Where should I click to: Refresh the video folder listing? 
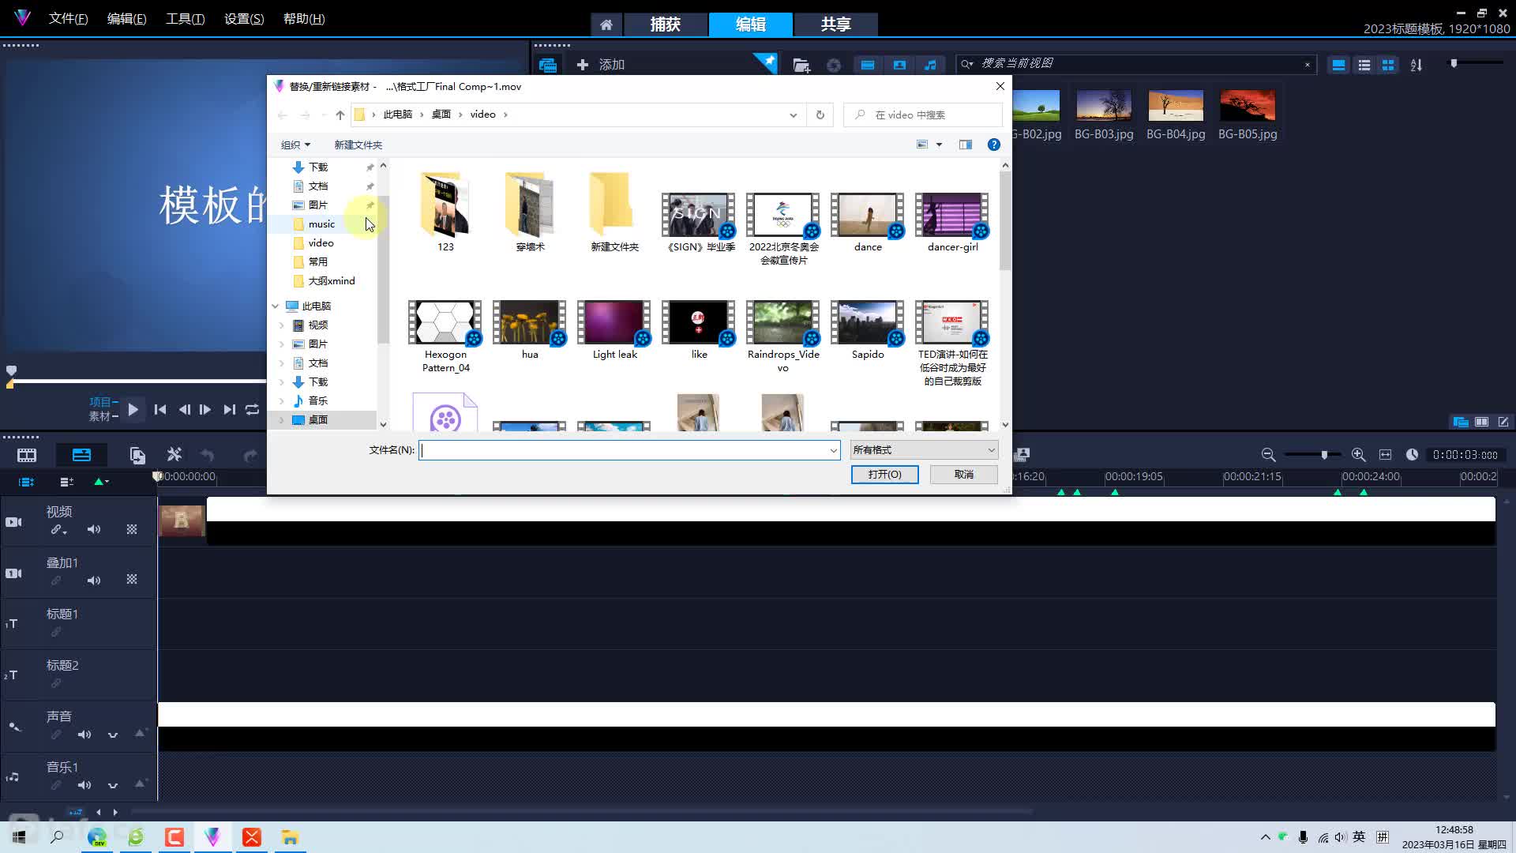820,115
